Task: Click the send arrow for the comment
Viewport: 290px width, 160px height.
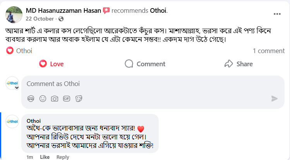Action: coord(275,98)
